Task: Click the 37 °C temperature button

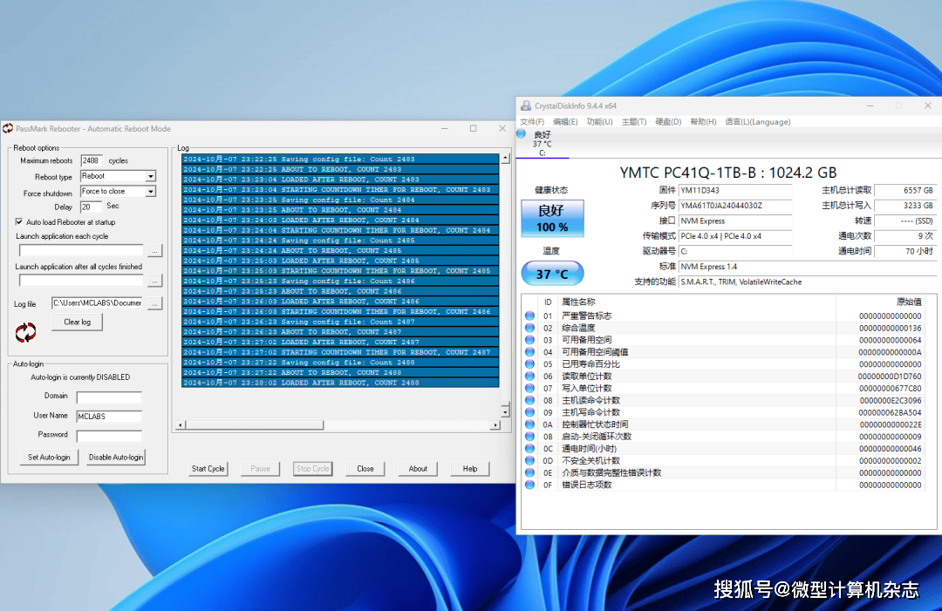Action: (x=552, y=274)
